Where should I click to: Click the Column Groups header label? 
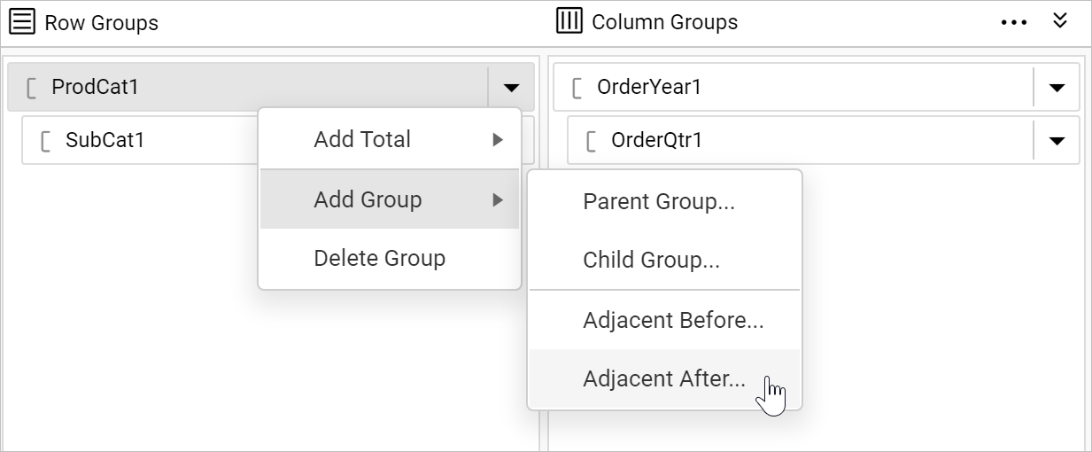tap(664, 22)
